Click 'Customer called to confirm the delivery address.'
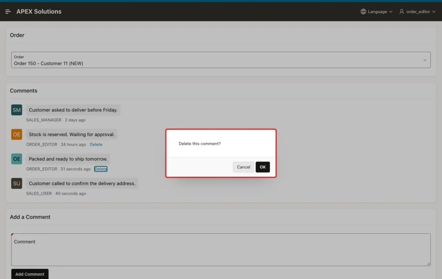Screen dimensions: 442x279 82,184
